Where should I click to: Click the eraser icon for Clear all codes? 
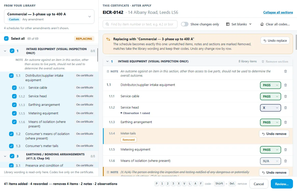pyautogui.click(x=262, y=24)
